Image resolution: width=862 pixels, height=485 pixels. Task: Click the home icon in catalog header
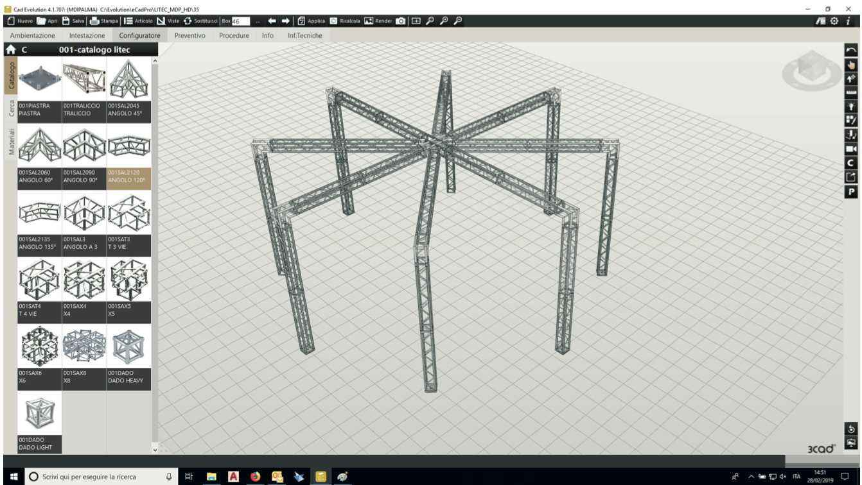pos(11,49)
